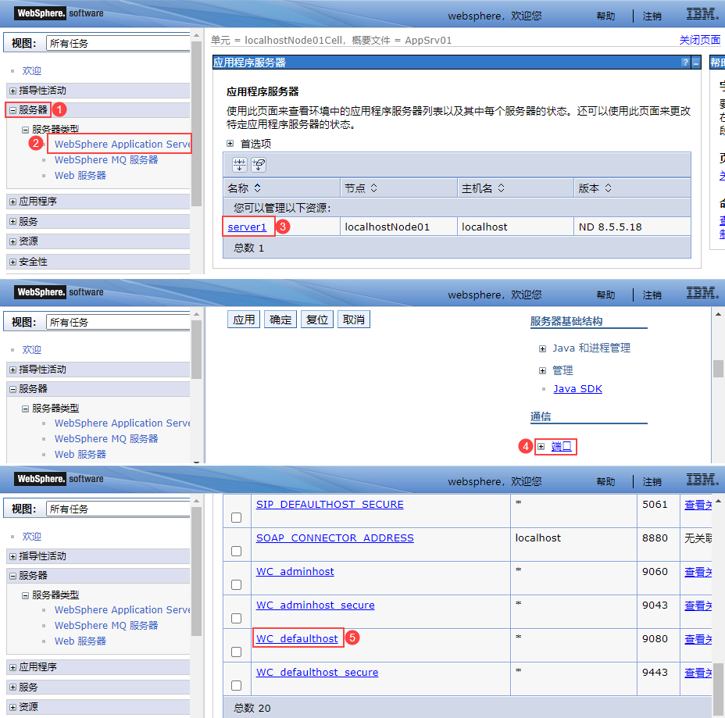725x718 pixels.
Task: Open the ? help icon in 应用程序服务器 title bar
Action: point(685,63)
